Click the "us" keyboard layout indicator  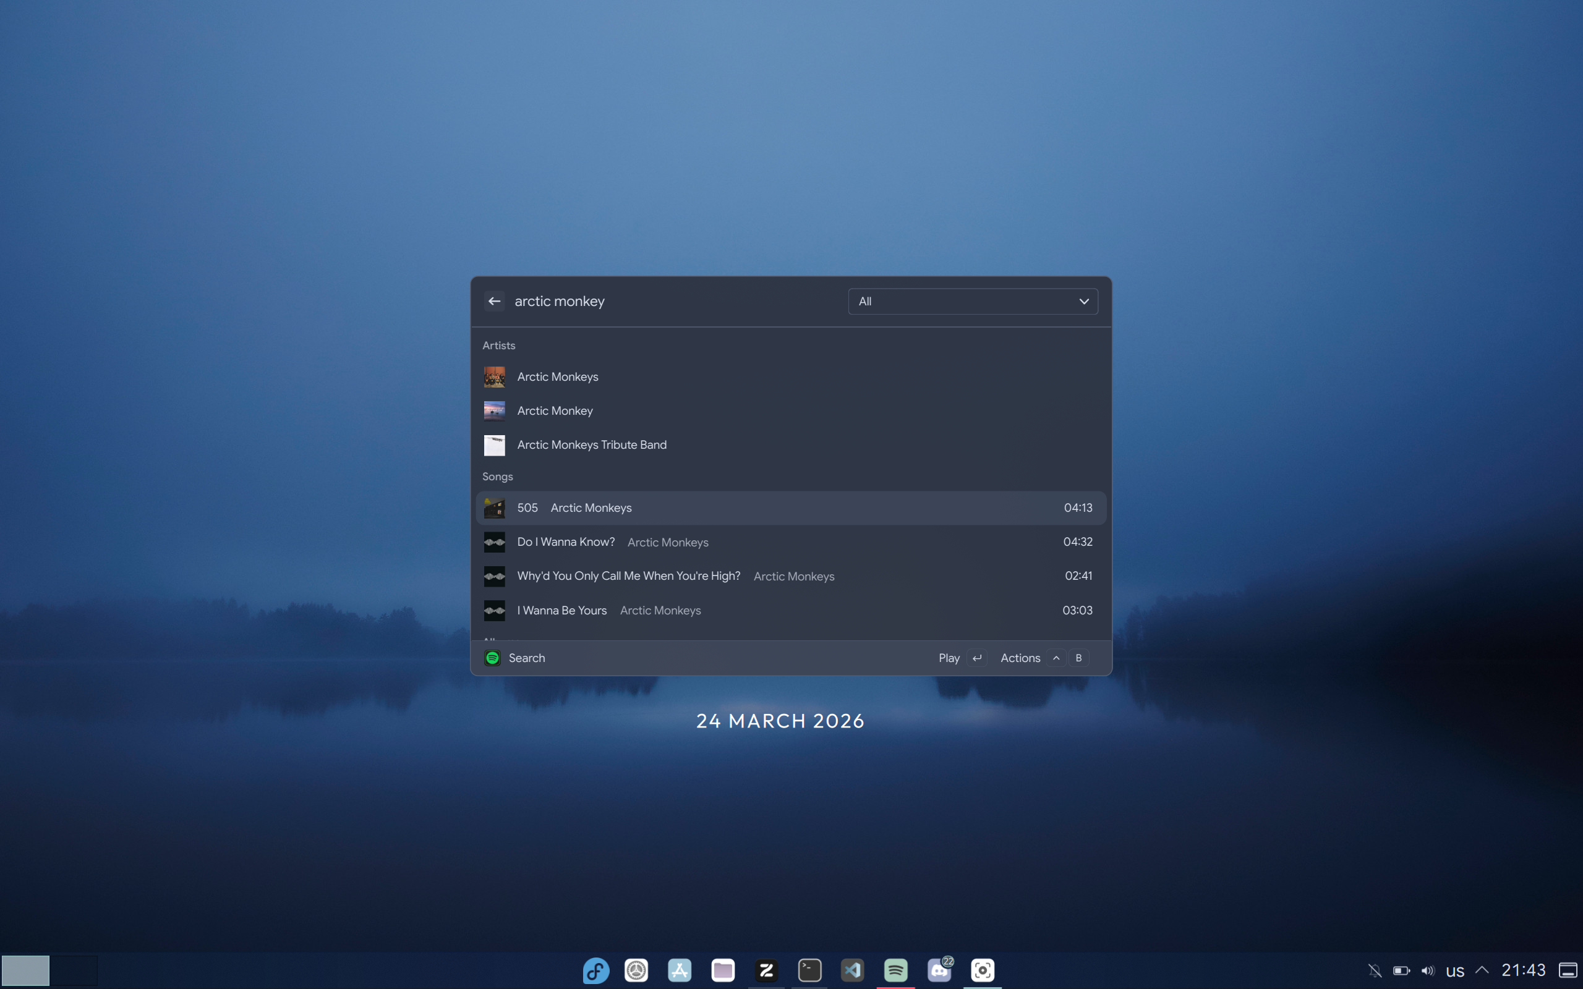click(1455, 971)
